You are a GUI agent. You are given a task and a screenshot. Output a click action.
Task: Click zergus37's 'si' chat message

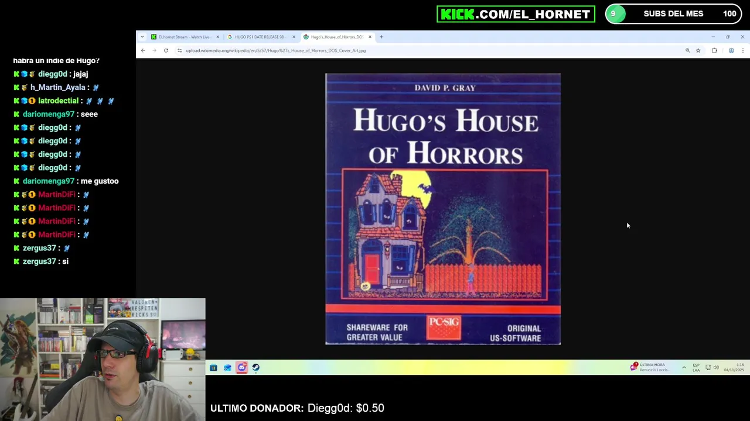click(x=65, y=261)
